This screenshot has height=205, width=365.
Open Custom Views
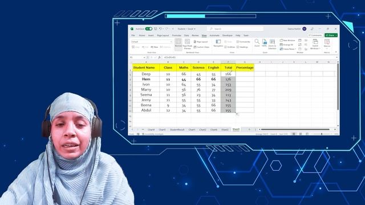(201, 47)
